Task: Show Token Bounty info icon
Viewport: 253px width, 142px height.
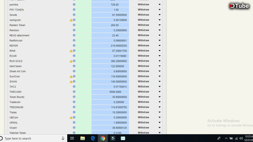Action: pyautogui.click(x=74, y=97)
